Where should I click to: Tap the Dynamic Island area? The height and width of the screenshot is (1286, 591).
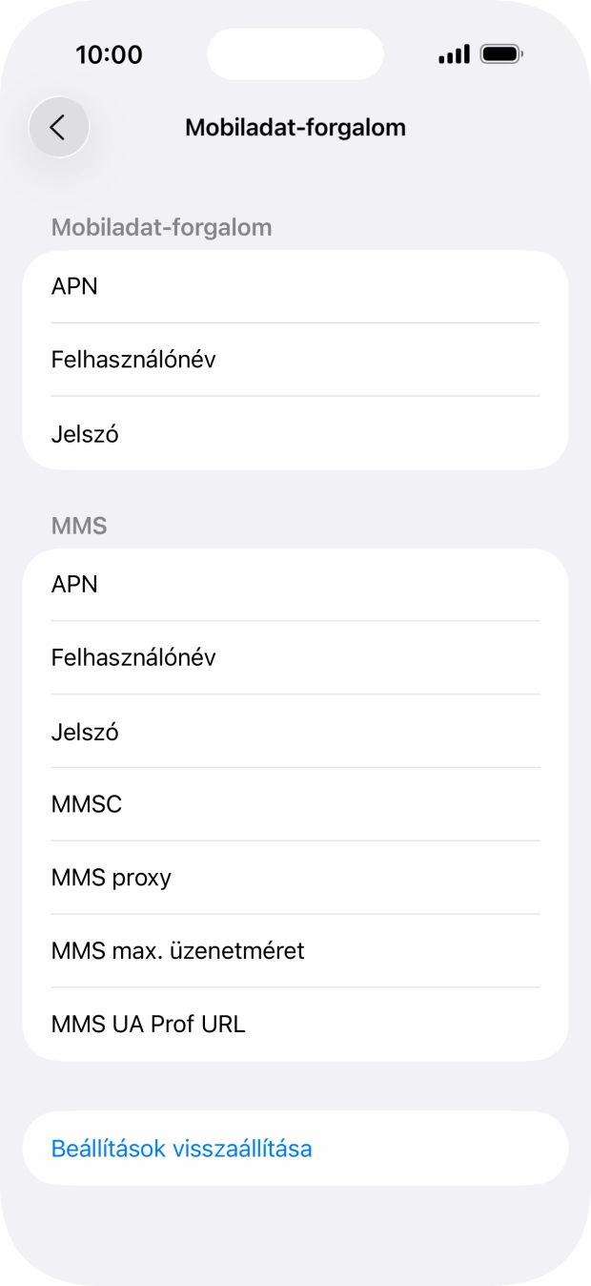pyautogui.click(x=295, y=53)
